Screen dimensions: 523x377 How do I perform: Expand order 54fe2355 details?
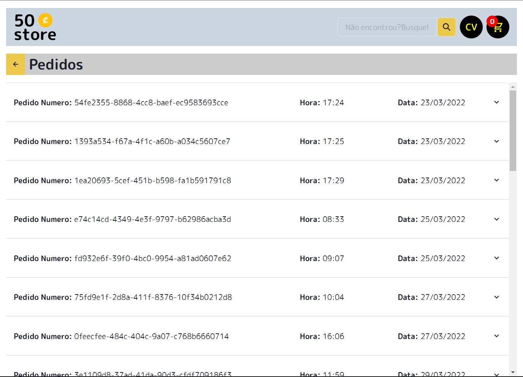pos(496,102)
